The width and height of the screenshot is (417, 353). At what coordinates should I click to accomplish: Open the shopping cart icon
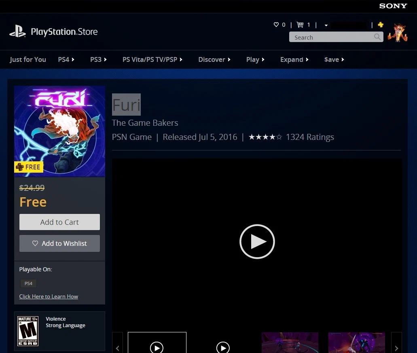[300, 25]
